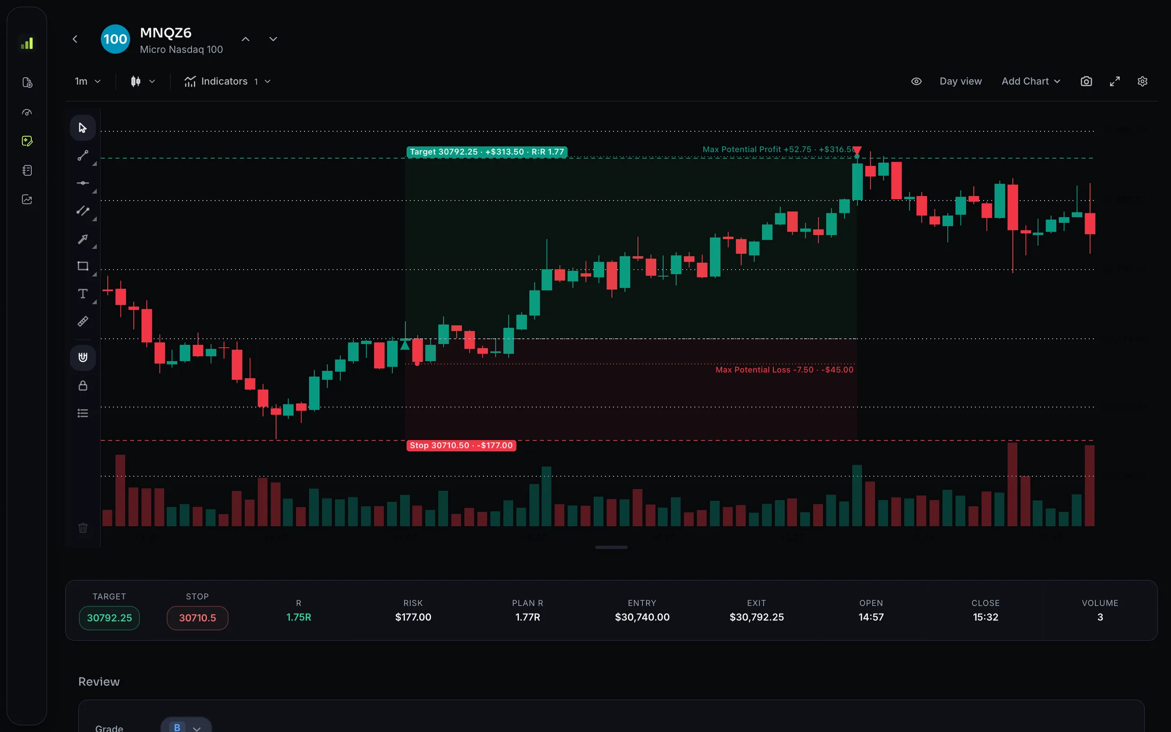The image size is (1171, 732).
Task: Click the Target 30792.25 chart label
Action: tap(486, 152)
